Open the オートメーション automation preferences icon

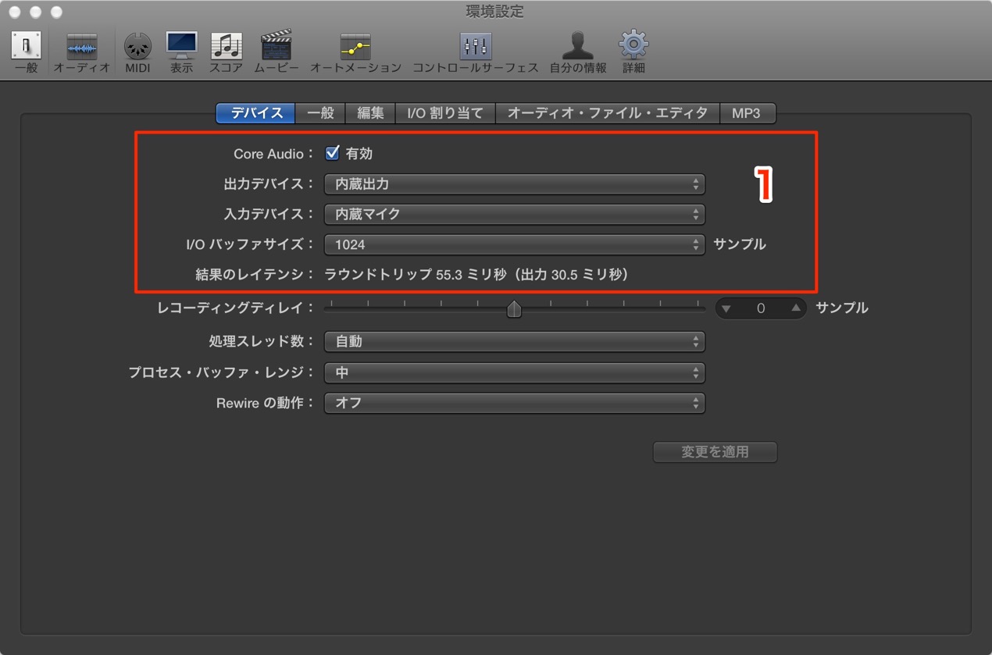355,52
